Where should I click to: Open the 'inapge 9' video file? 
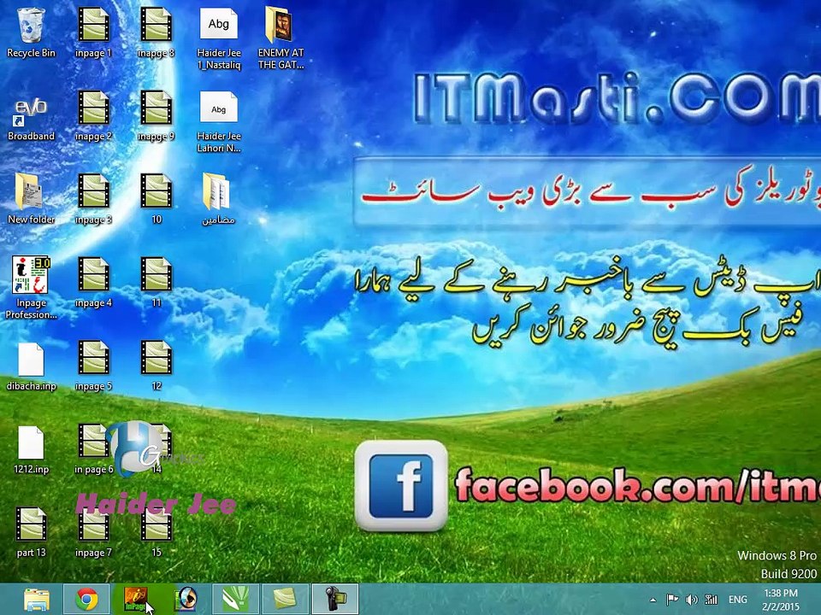pos(156,116)
